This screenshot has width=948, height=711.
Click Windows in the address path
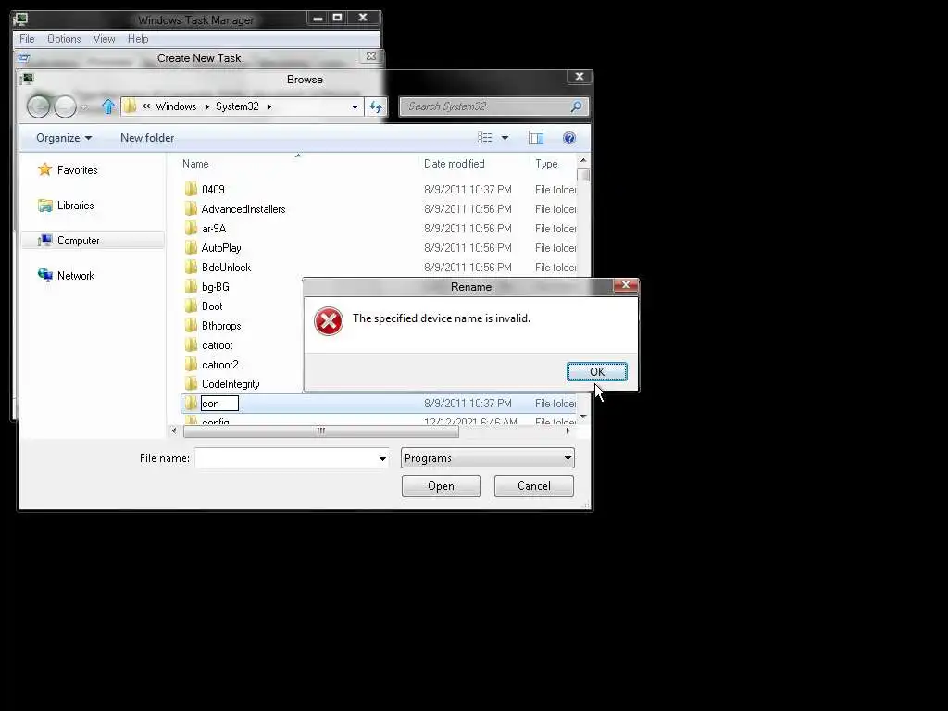click(x=176, y=106)
